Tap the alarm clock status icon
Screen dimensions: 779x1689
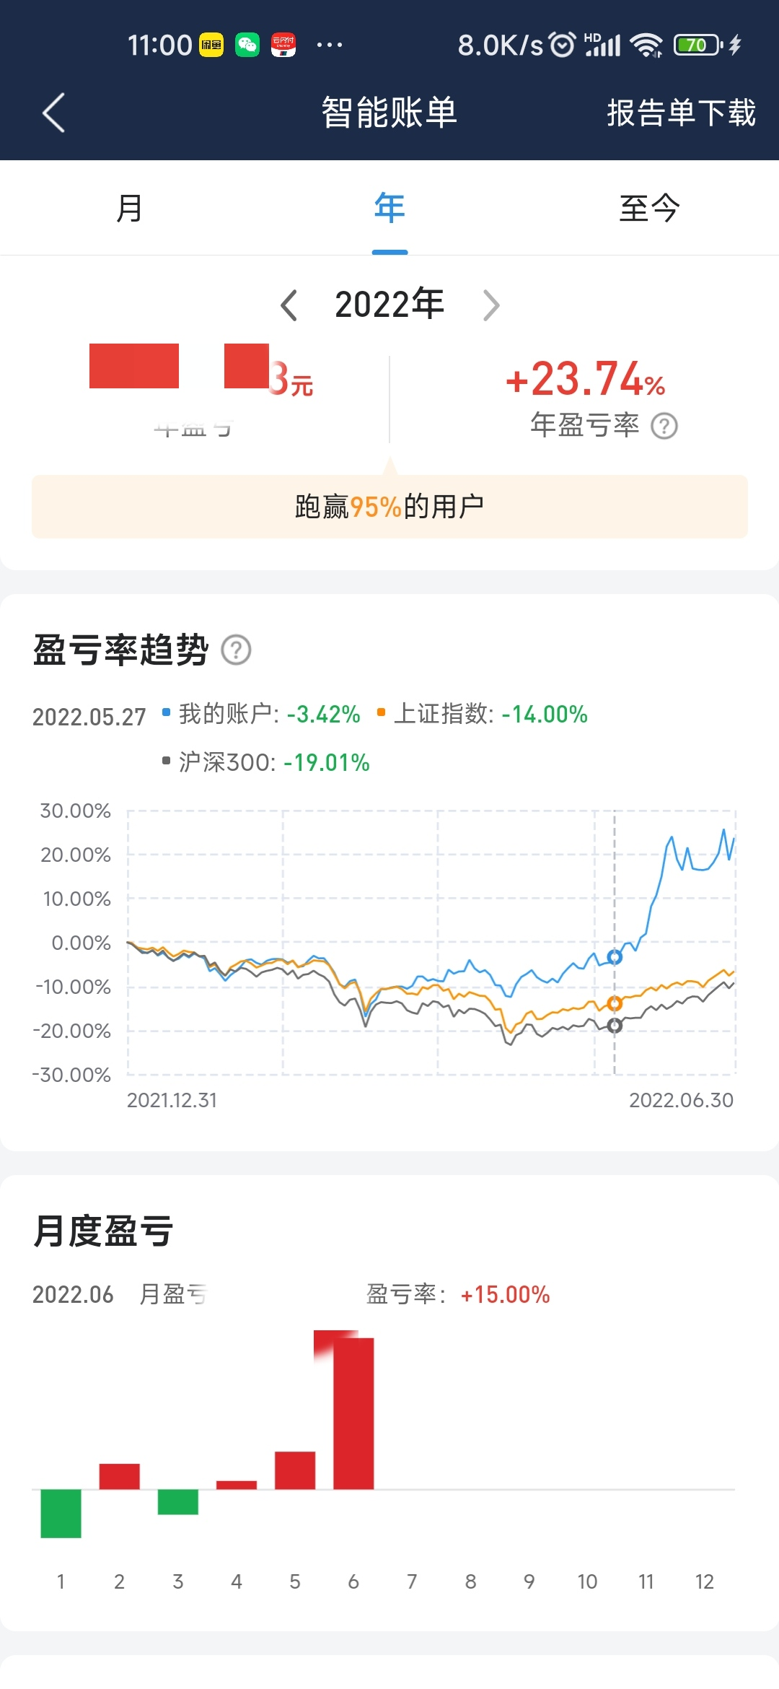563,45
